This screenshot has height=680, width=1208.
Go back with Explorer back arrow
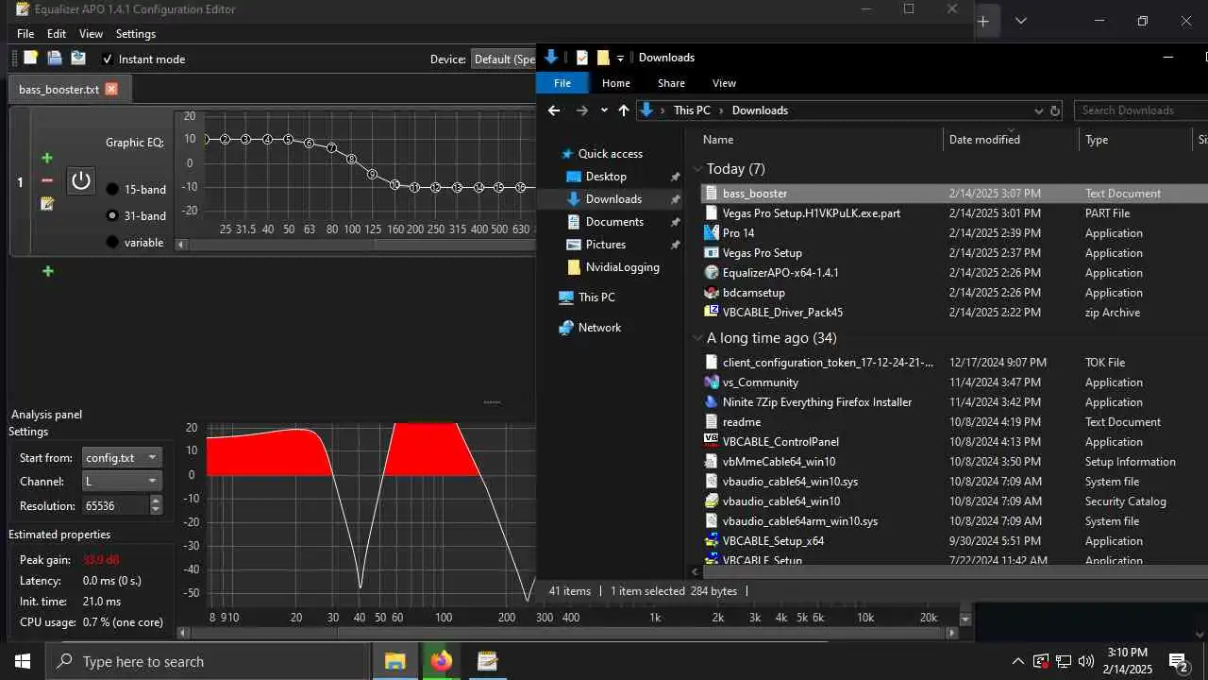coord(554,110)
